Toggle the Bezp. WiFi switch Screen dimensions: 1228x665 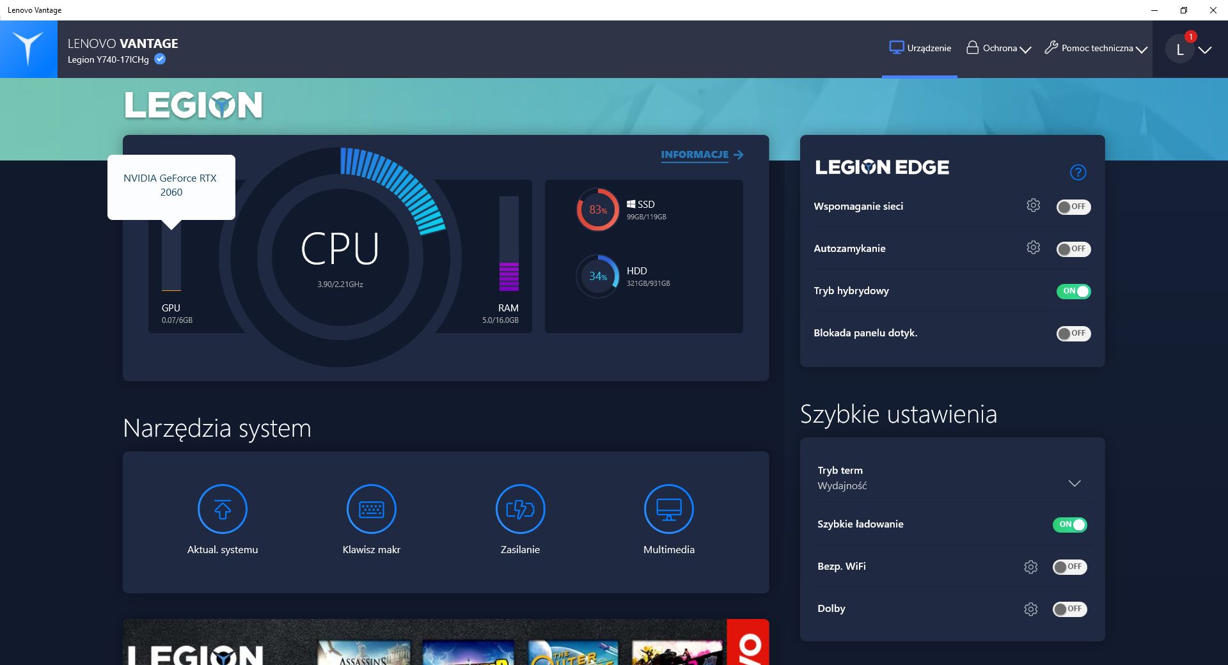(x=1069, y=567)
